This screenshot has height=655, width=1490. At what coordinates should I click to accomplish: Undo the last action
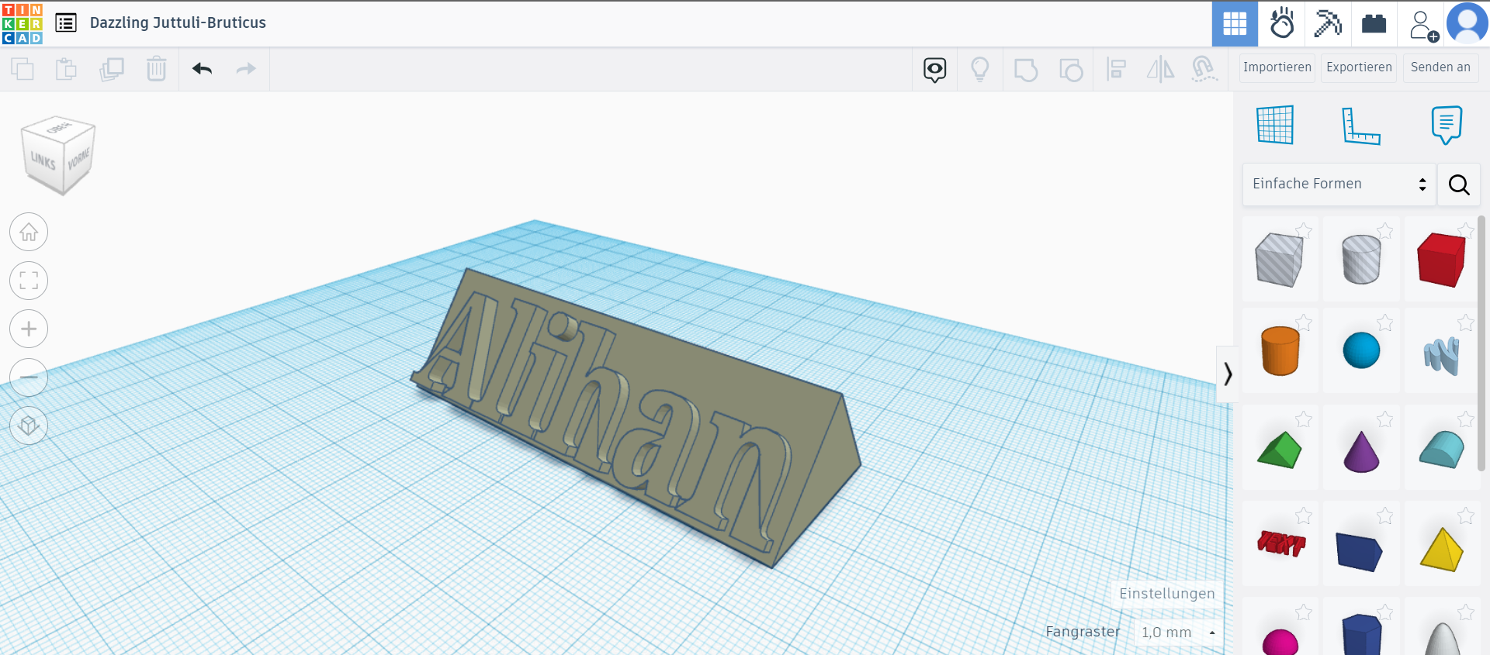(202, 69)
